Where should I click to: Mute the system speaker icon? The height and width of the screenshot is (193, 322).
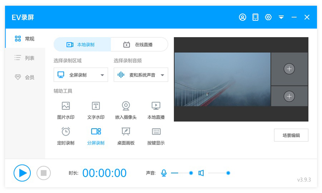pyautogui.click(x=201, y=173)
